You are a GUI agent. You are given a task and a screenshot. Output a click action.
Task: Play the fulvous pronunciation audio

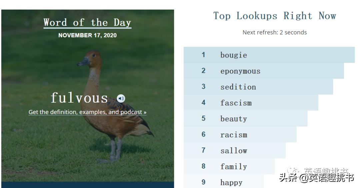point(121,98)
